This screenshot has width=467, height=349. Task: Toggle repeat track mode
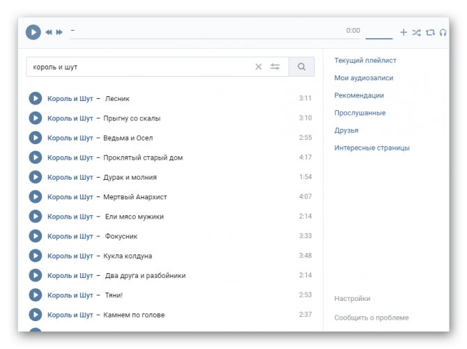[x=430, y=32]
